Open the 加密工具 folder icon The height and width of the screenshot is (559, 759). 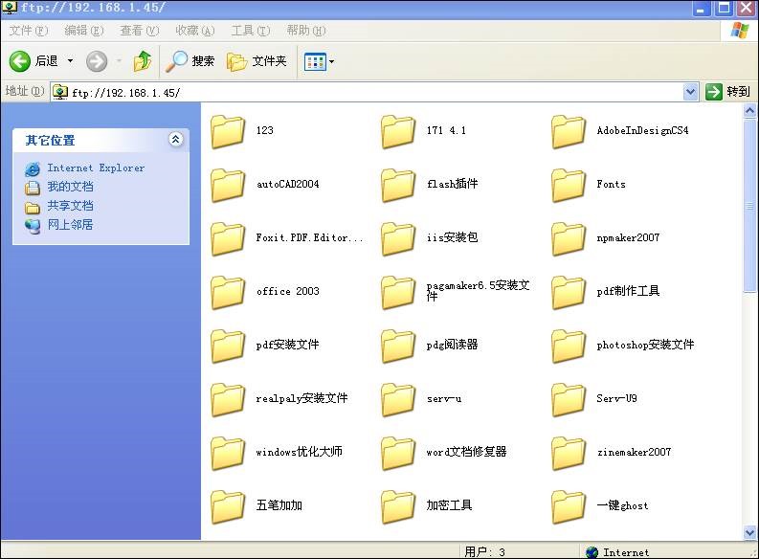(x=398, y=506)
